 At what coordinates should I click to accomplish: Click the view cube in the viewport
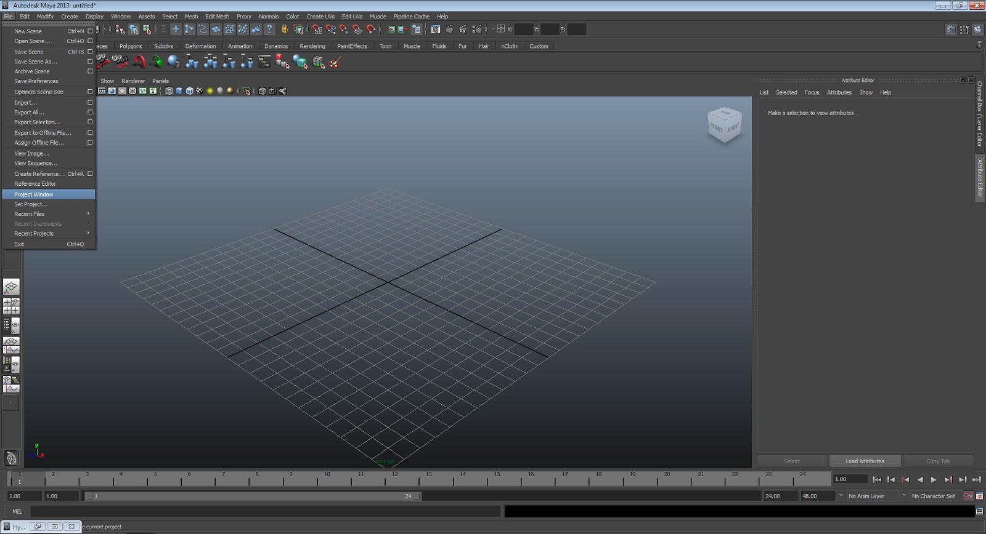click(725, 126)
